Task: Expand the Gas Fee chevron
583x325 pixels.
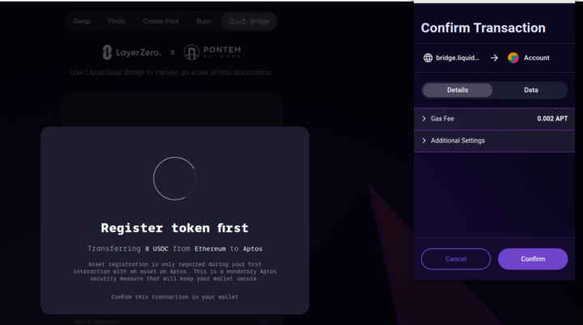Action: (423, 119)
